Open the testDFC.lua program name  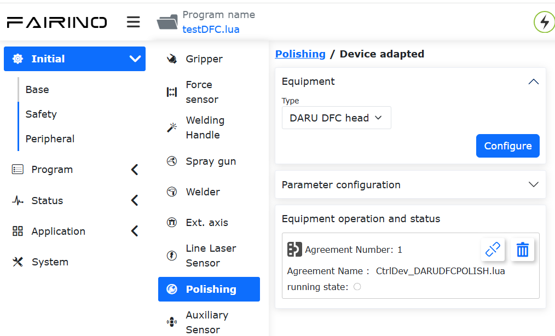211,30
